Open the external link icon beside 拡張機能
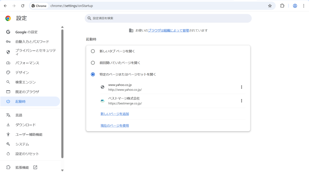The image size is (309, 172). click(x=35, y=167)
